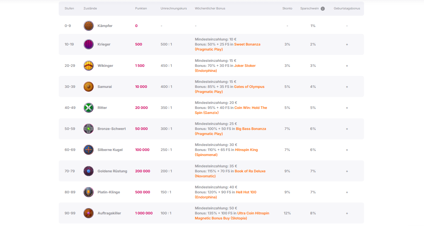
Task: Select the Platin-Klinge badge icon
Action: coord(89,192)
